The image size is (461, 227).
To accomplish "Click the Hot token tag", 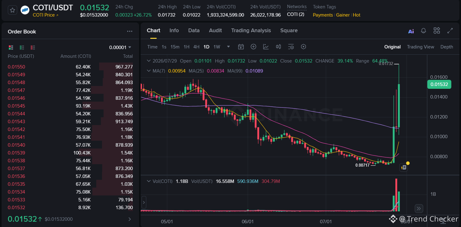I will click(x=357, y=15).
